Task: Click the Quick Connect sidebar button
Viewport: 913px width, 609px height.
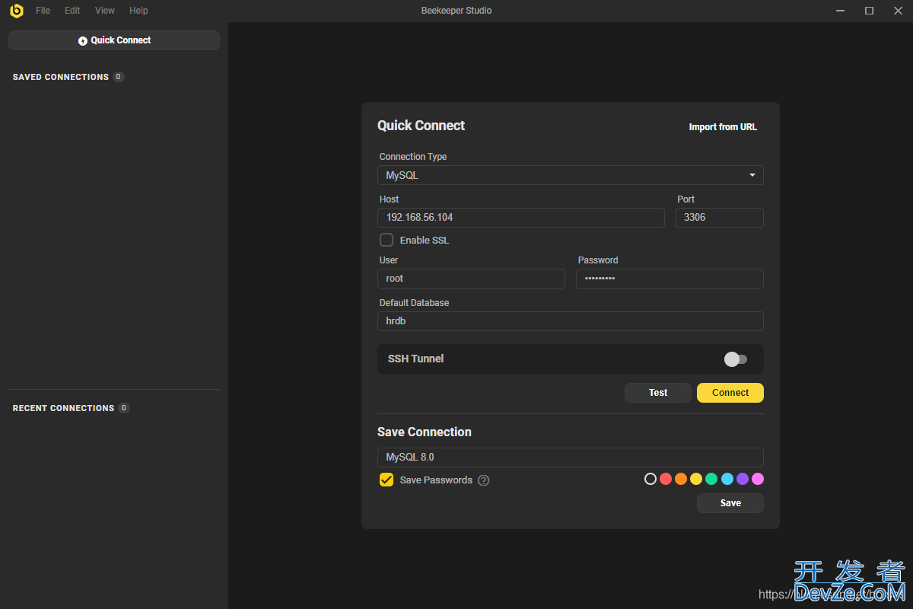Action: pyautogui.click(x=114, y=40)
